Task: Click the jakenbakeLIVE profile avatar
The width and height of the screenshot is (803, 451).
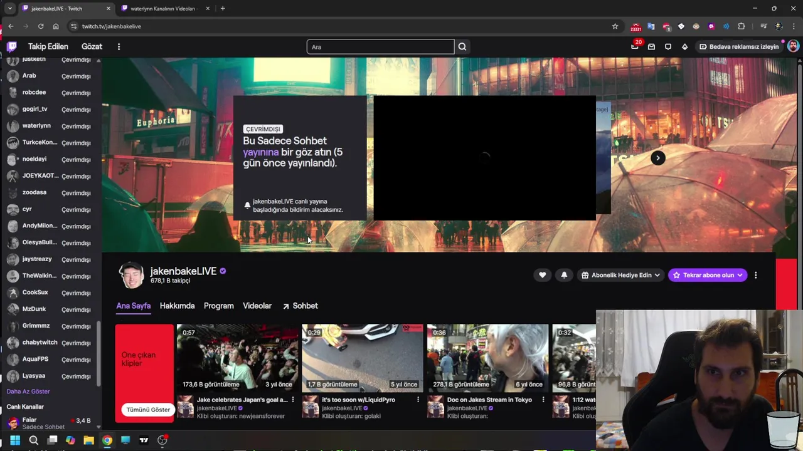Action: (131, 275)
